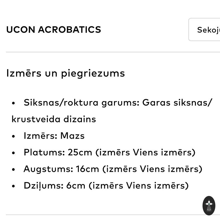The height and width of the screenshot is (220, 220).
Task: Click the word 'Mazs' size value
Action: [72, 136]
